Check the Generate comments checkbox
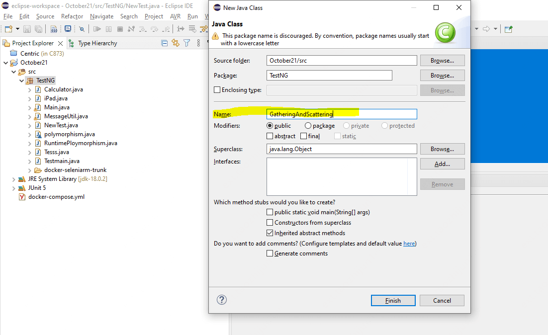Screen dimensions: 548x335 tap(270, 253)
